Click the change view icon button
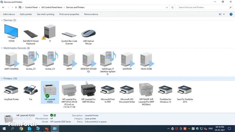The height and width of the screenshot is (132, 235). [x=220, y=14]
